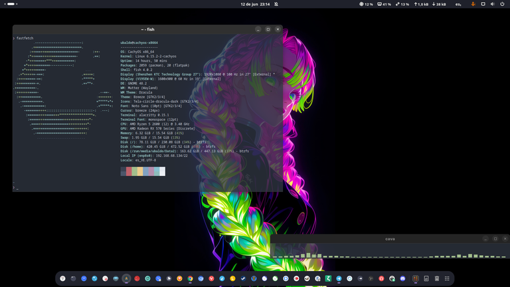
Task: Open Steam from the dock
Action: click(243, 278)
